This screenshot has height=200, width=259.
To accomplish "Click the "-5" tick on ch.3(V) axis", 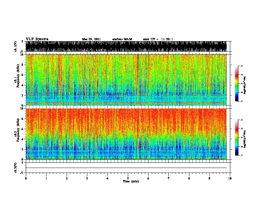I will (22, 173).
